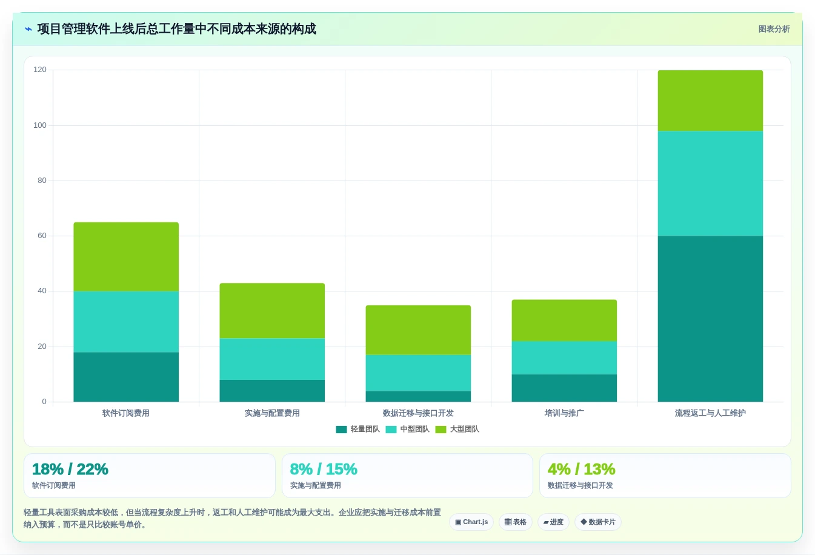
Task: Click the 中型团队 segment of 实施与配置费用 bar
Action: click(x=272, y=359)
